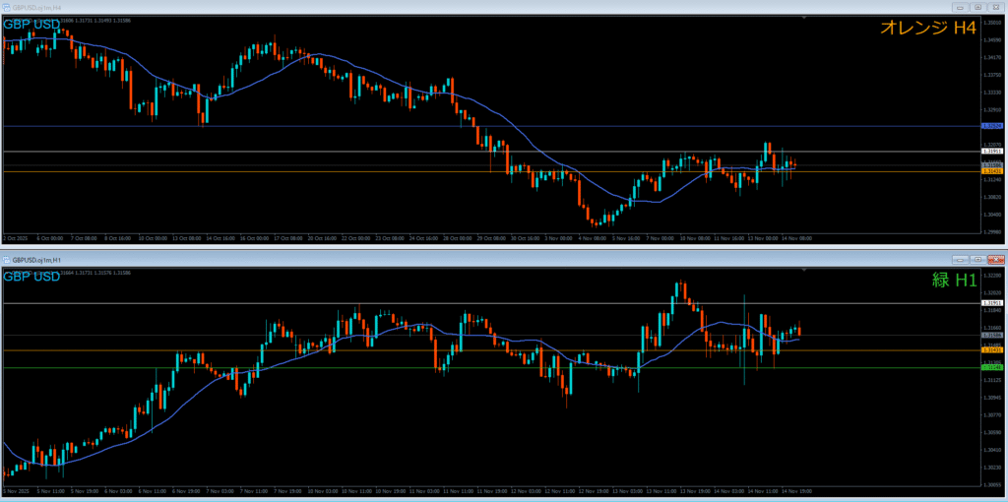Screen dimensions: 1008x502
Task: Click the 'GBP USD' label in the H4 chart
Action: pos(31,25)
